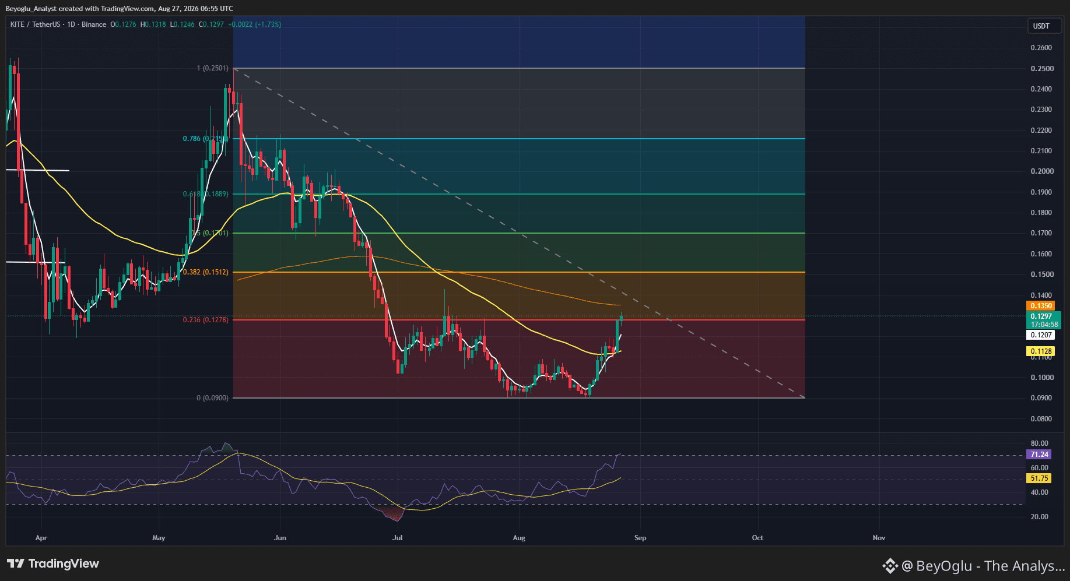Click the Beyoglu_Analyst created with TradingView header text

(119, 9)
